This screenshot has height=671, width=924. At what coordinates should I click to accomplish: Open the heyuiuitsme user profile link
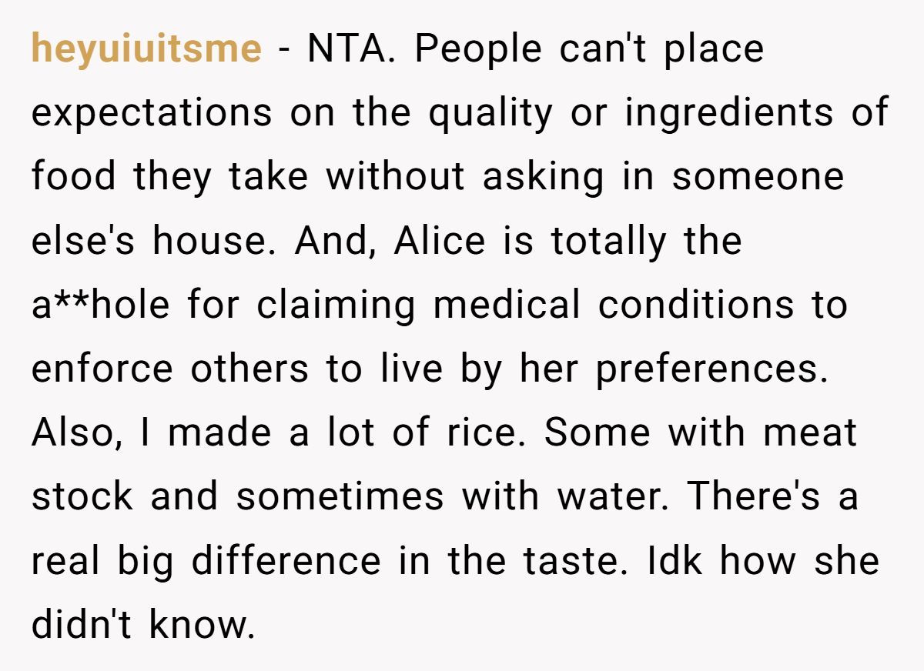click(x=146, y=49)
